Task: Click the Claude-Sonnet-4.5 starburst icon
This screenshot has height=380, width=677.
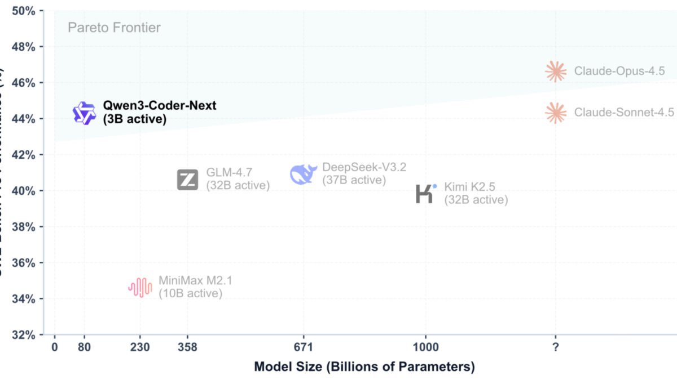Action: 556,113
